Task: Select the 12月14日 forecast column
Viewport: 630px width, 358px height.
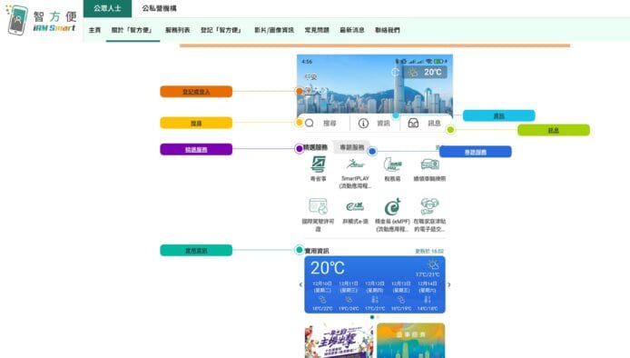Action: click(x=427, y=296)
